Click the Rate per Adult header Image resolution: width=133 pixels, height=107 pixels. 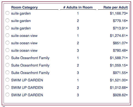tap(116, 7)
